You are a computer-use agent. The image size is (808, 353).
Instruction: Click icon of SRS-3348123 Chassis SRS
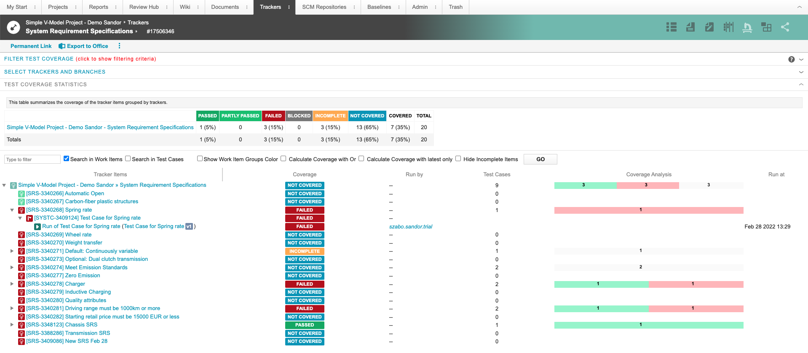click(21, 325)
